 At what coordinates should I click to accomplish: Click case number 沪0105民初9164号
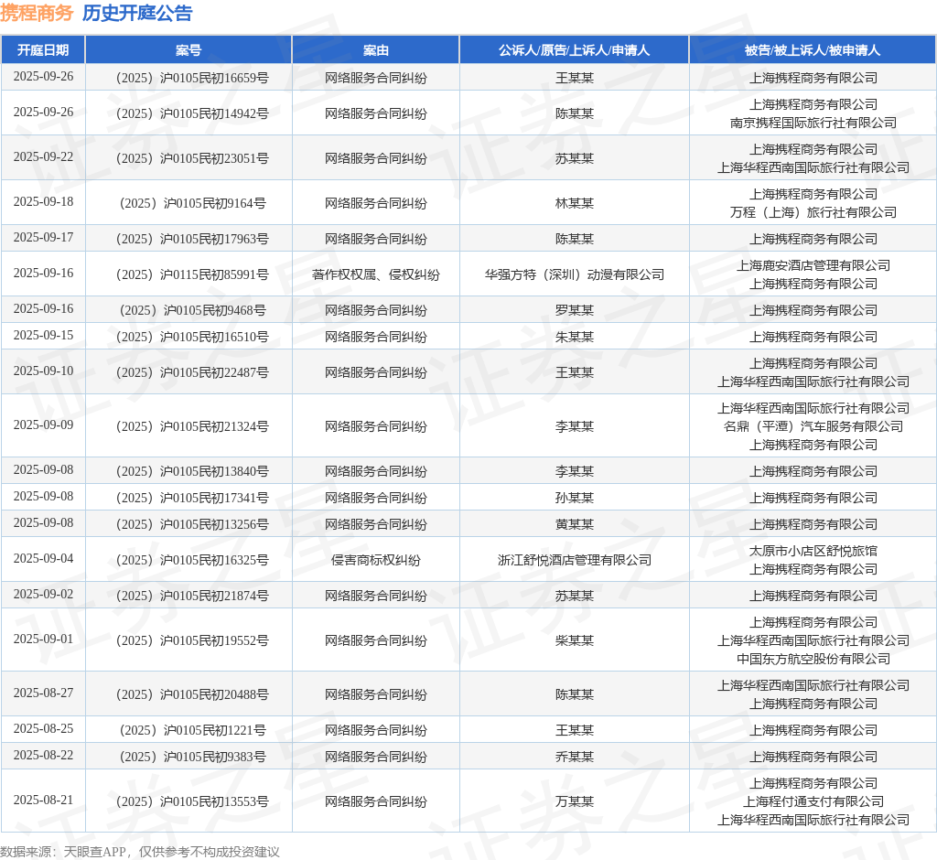(192, 202)
